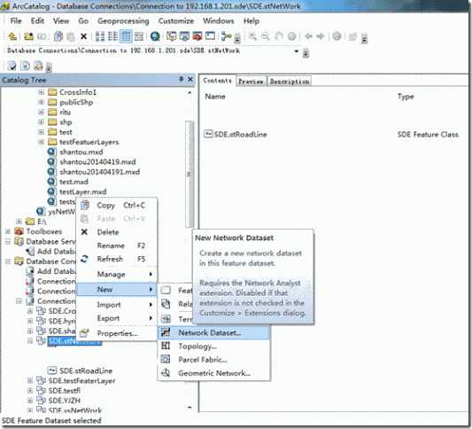Expand the shp folder node
Image resolution: width=472 pixels, height=429 pixels.
(41, 121)
